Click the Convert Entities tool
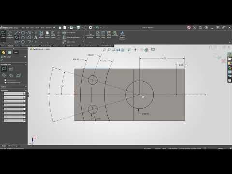Screen dimensions: 232x174 (x=47, y=34)
